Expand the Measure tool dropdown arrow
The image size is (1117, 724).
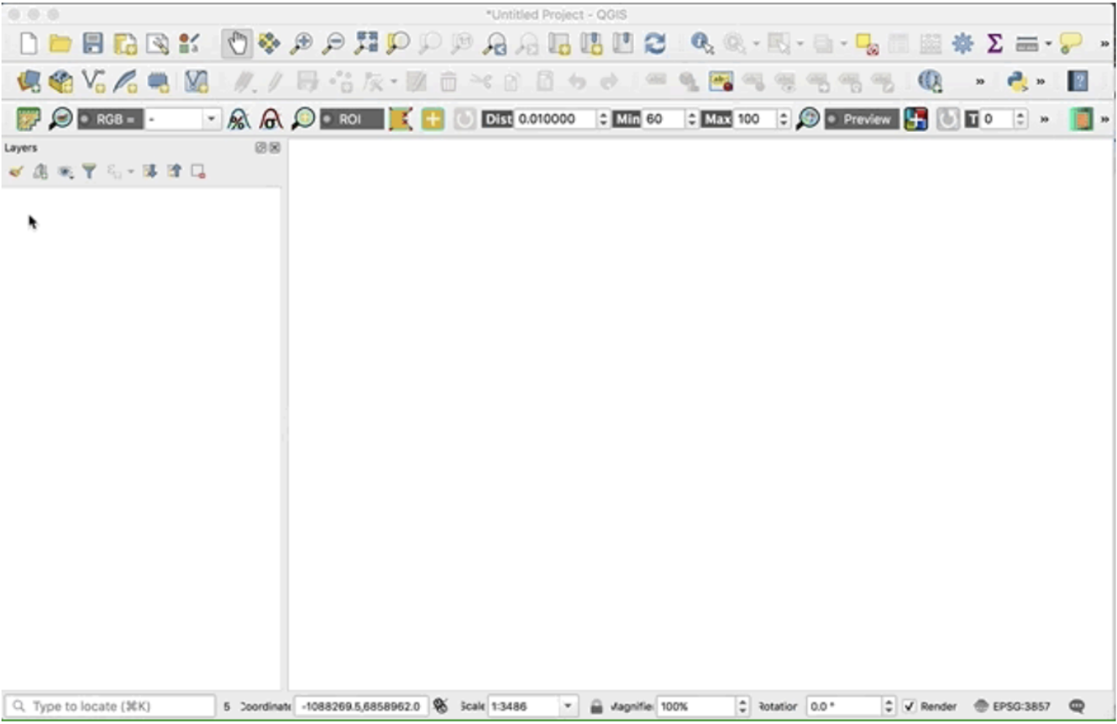[x=1048, y=44]
